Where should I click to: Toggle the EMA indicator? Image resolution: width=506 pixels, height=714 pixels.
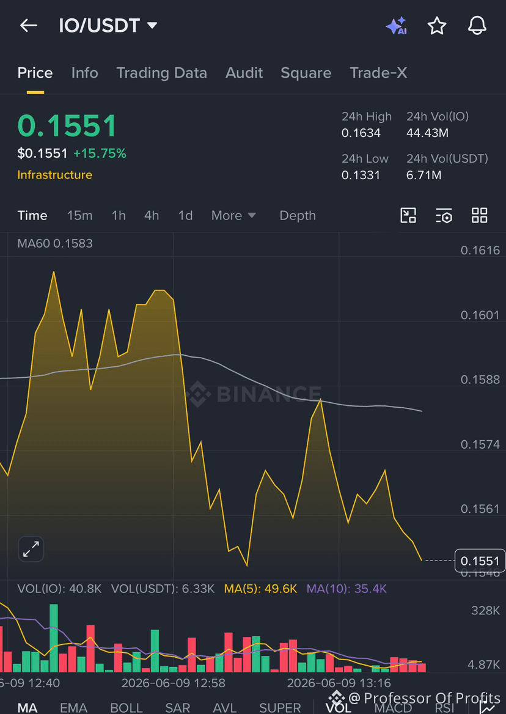point(74,708)
